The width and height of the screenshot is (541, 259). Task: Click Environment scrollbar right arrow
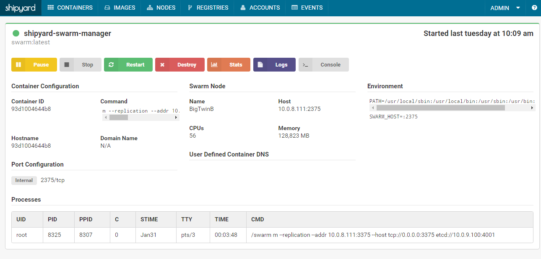532,108
